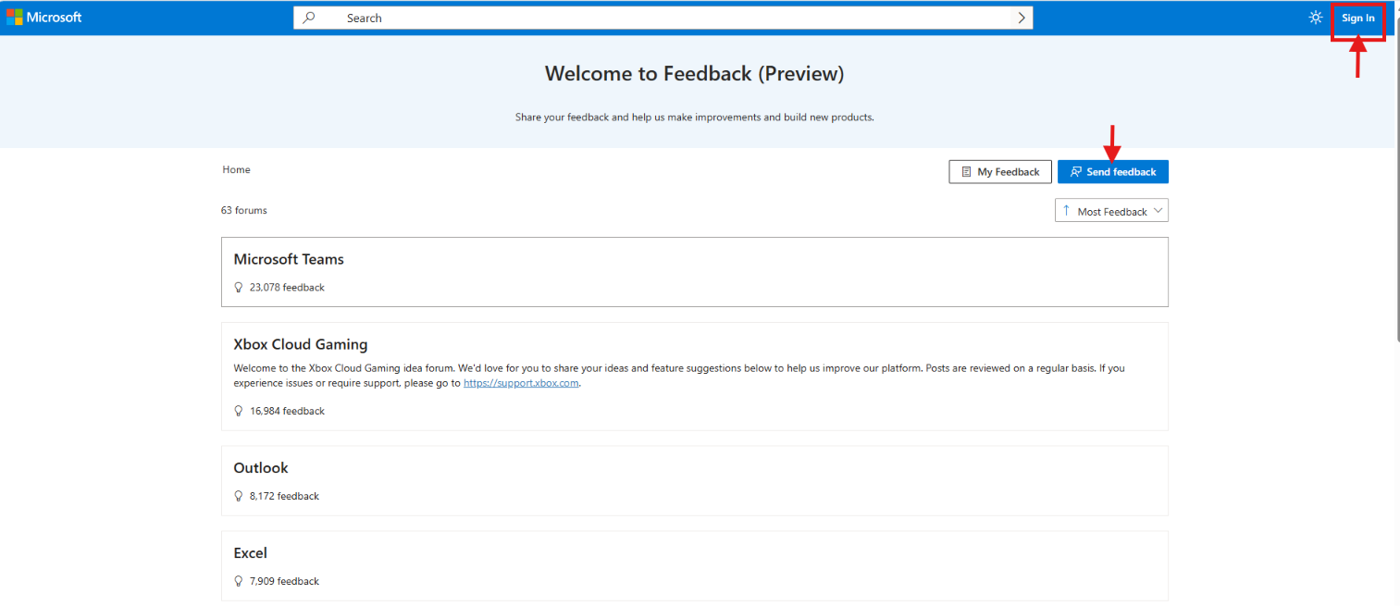Click the lightbulb icon under Microsoft Teams
This screenshot has height=606, width=1400.
(239, 288)
